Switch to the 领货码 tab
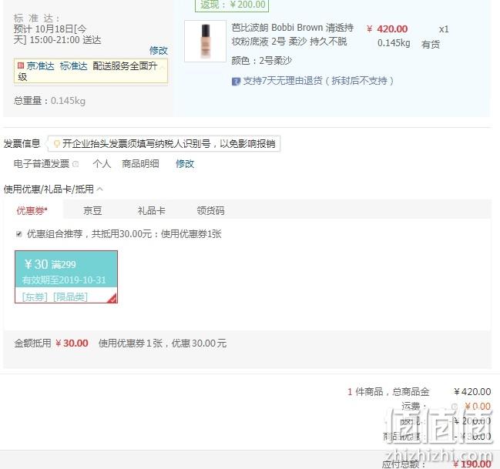 tap(210, 210)
